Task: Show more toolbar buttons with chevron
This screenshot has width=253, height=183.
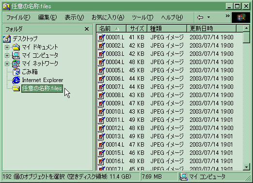Action: [x=227, y=16]
